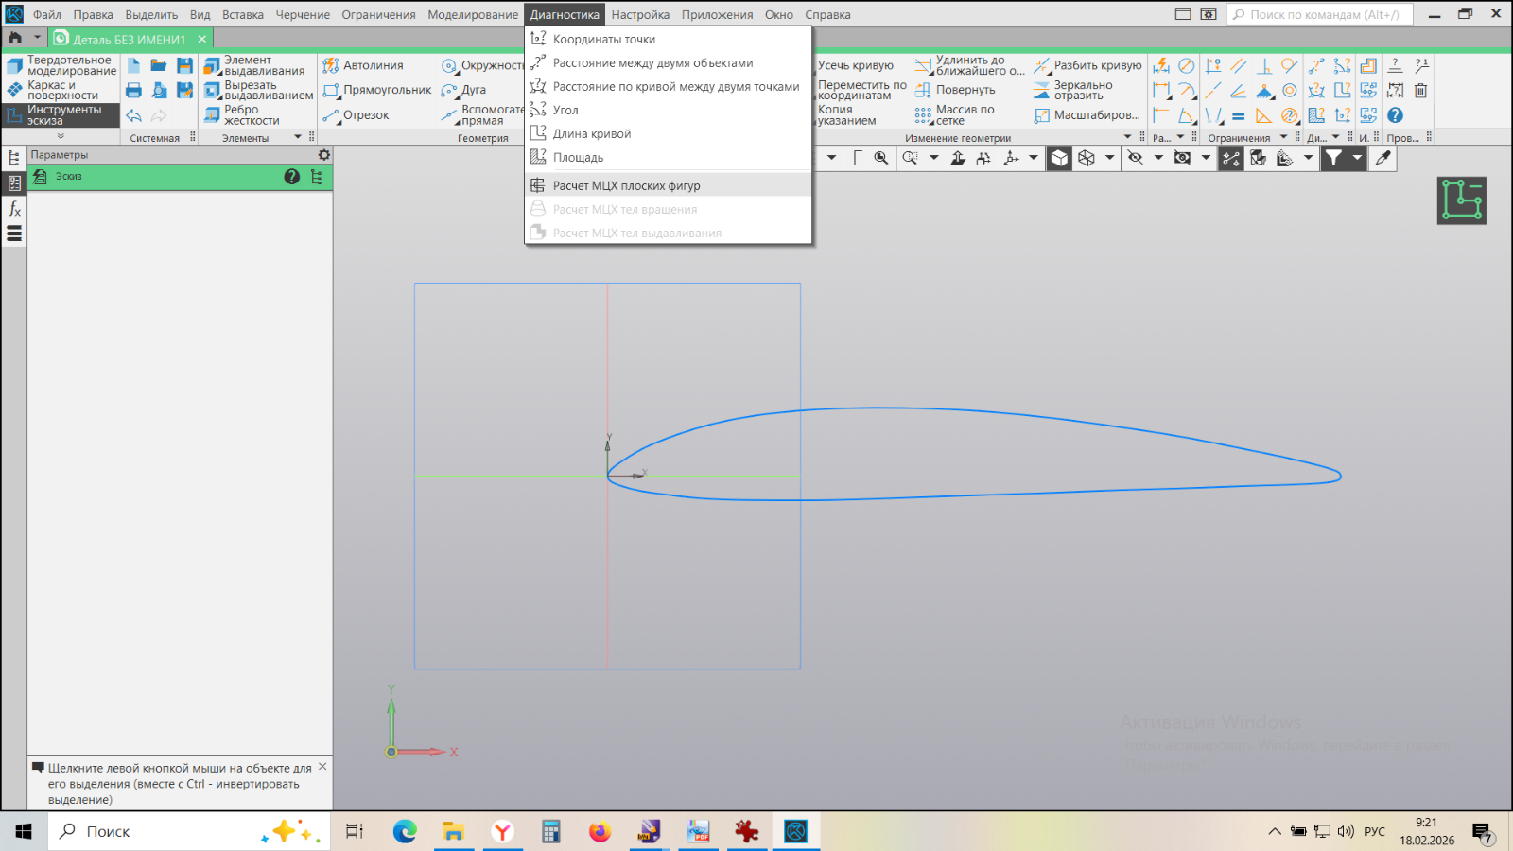Click the print icon in Системная panel

click(x=133, y=91)
